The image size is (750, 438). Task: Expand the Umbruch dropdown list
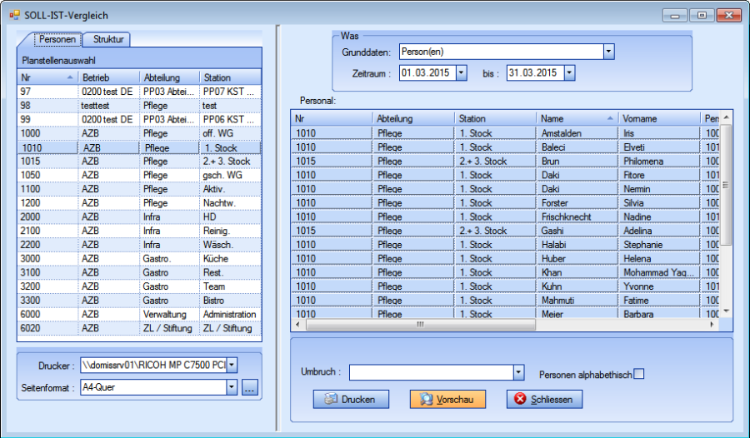(518, 372)
